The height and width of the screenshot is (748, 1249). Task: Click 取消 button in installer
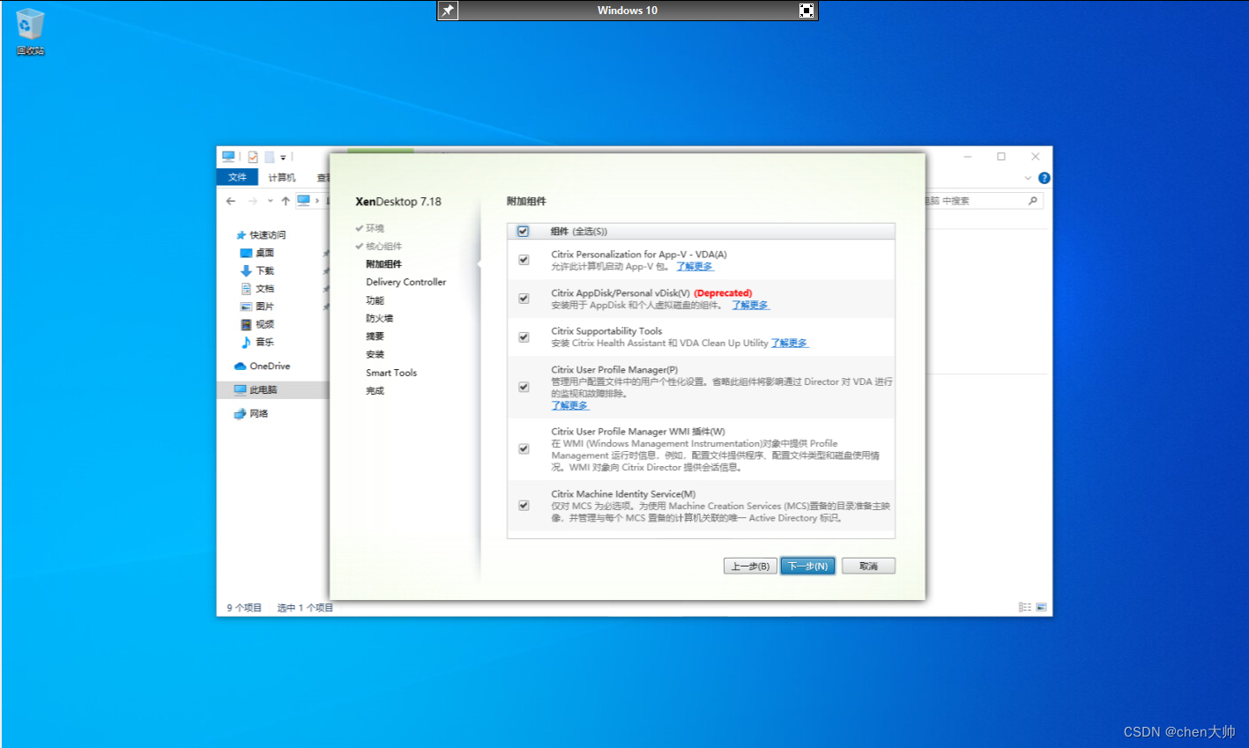(x=868, y=566)
